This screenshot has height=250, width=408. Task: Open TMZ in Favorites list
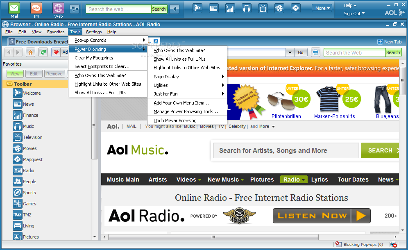pos(22,215)
